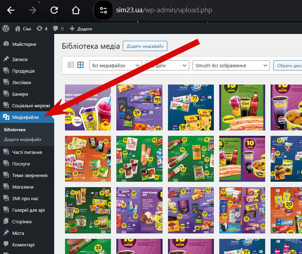Screen dimensions: 302x254
Task: Select the Radamer cheese promo thumbnail
Action: 191,107
